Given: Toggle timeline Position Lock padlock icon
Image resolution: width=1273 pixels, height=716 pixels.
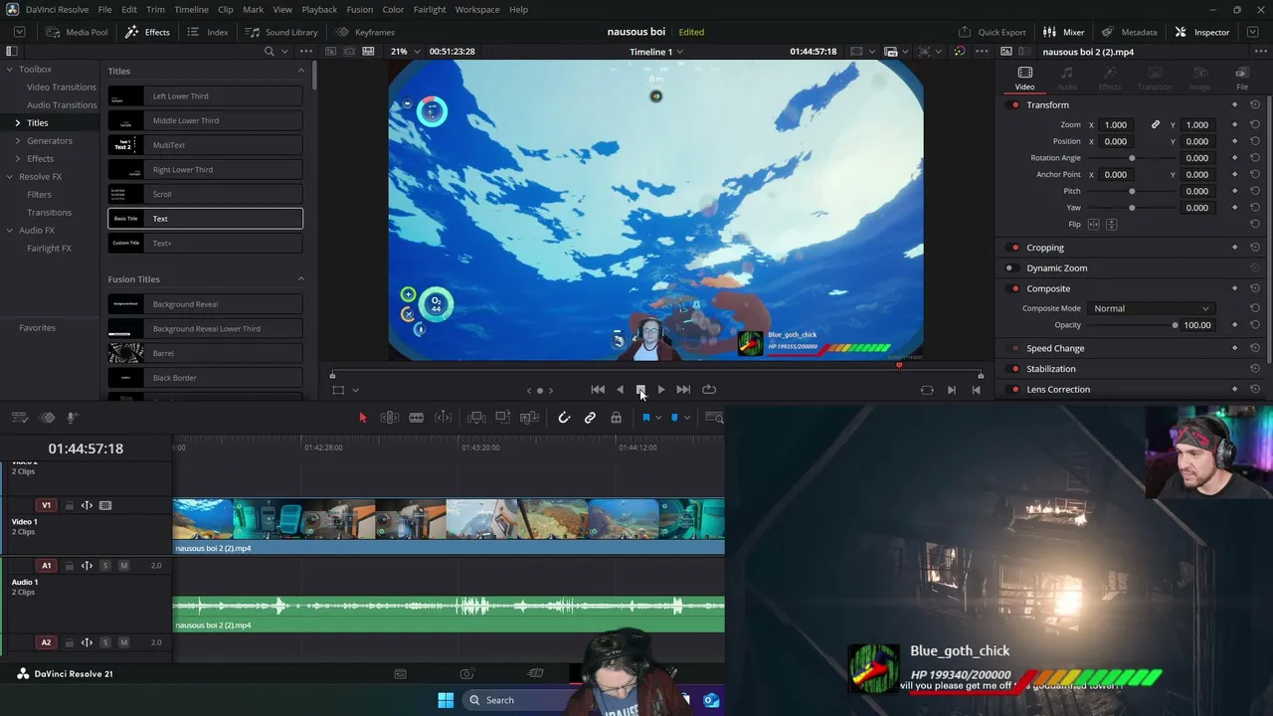Looking at the screenshot, I should [x=617, y=418].
